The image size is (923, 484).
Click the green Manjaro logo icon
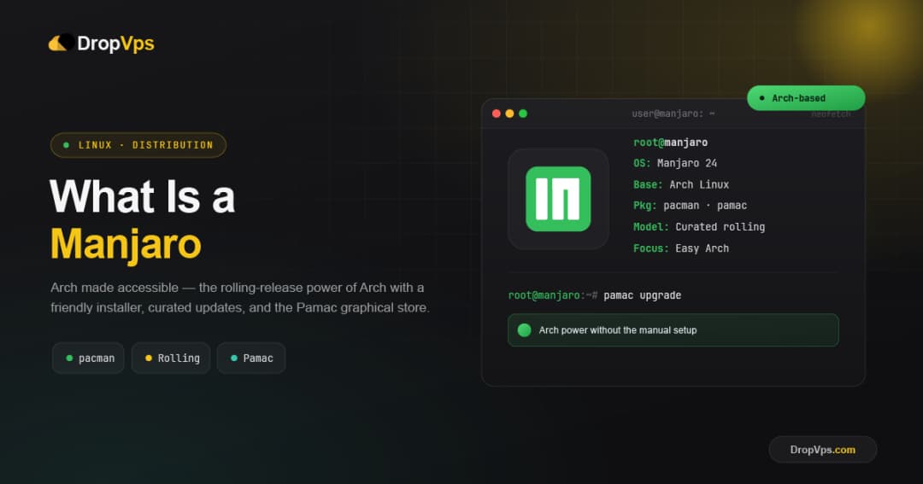click(558, 199)
